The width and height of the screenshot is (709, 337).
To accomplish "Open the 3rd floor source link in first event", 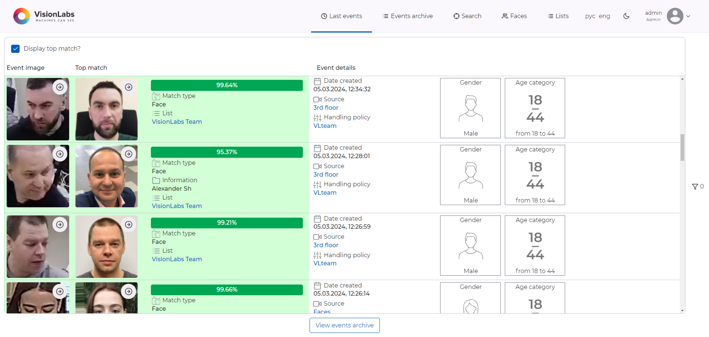I will point(325,108).
